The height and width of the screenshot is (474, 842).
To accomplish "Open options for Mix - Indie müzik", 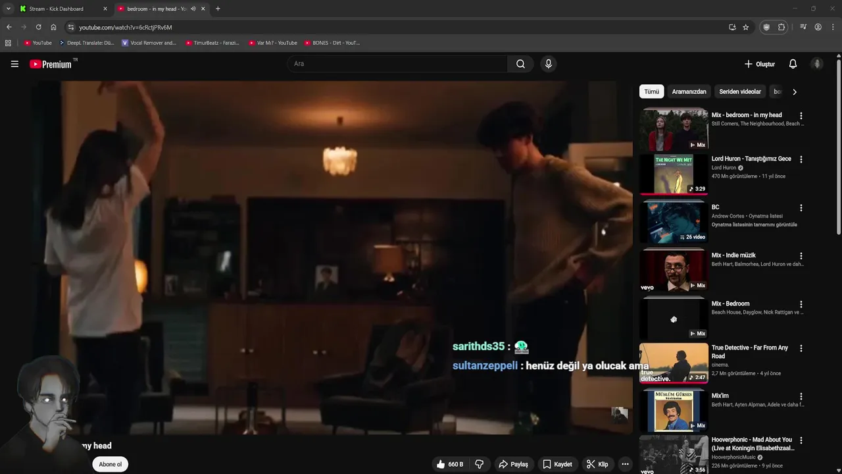I will [x=801, y=256].
